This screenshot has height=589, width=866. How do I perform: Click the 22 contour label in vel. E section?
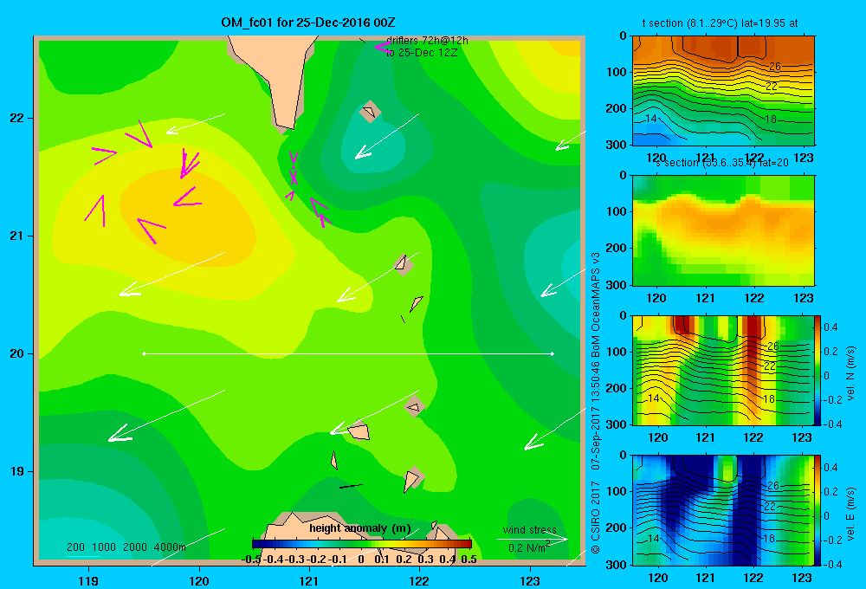[770, 506]
